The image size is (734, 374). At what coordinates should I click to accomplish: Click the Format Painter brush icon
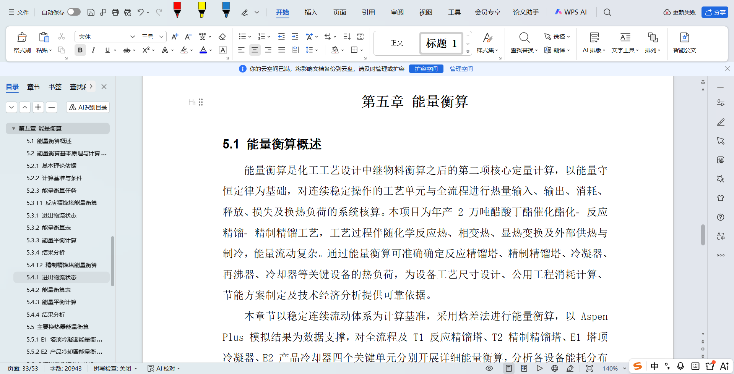(22, 37)
